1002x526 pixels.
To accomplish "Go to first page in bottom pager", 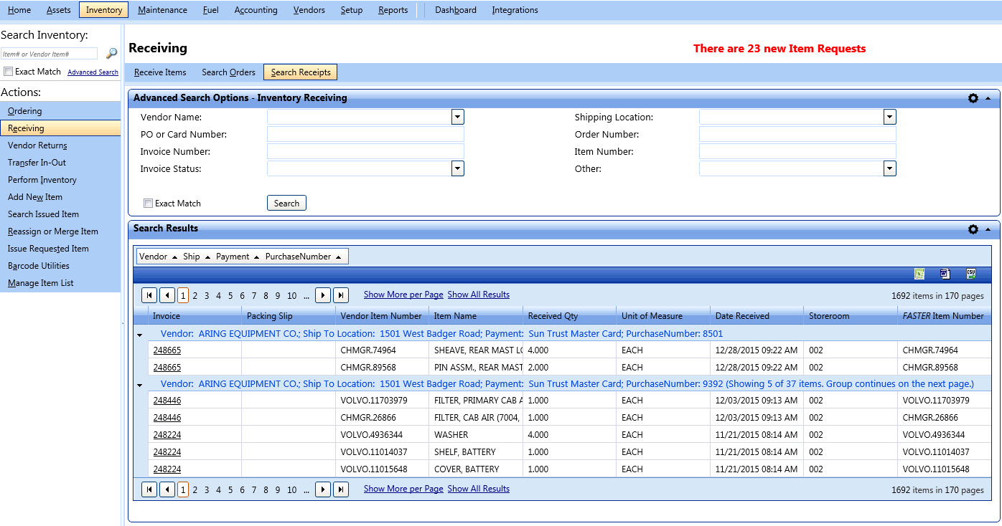I will (x=149, y=489).
